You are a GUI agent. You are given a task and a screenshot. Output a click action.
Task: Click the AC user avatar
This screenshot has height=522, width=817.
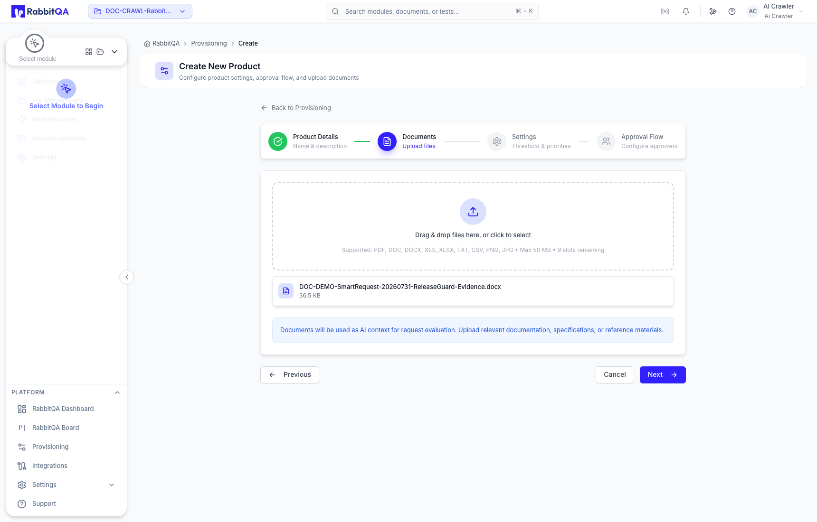tap(753, 11)
